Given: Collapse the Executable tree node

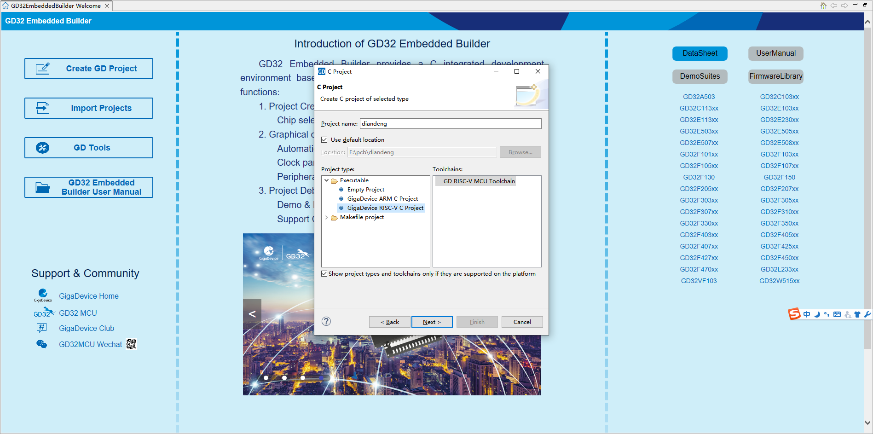Looking at the screenshot, I should click(x=327, y=180).
